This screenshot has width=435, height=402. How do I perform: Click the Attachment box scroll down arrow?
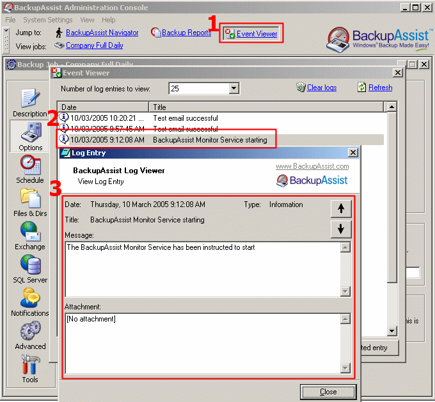click(345, 368)
